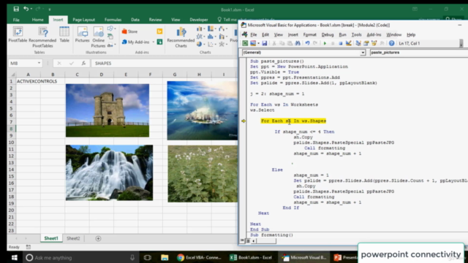The height and width of the screenshot is (263, 468).
Task: Insert a PivotTable from the ribbon
Action: tap(18, 34)
